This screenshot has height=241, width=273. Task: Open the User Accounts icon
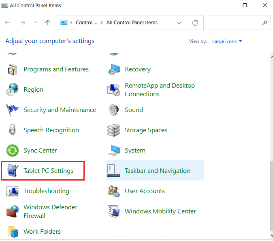coord(114,191)
